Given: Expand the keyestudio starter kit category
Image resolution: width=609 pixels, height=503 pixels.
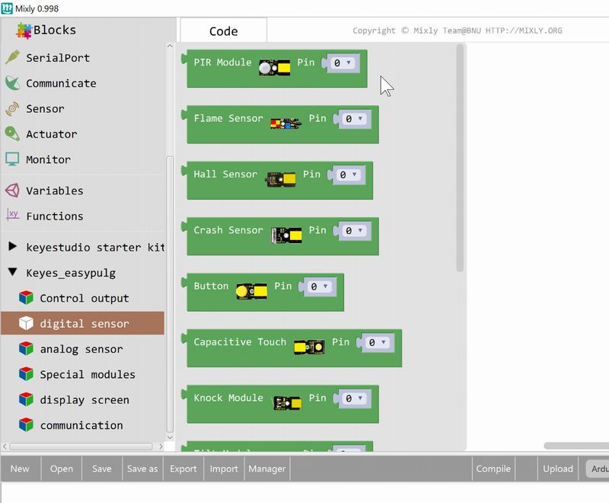Looking at the screenshot, I should [12, 246].
